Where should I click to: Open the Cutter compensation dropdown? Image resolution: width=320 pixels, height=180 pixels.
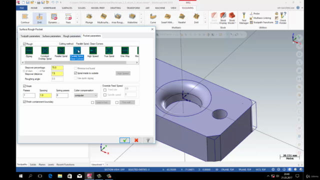(x=85, y=95)
